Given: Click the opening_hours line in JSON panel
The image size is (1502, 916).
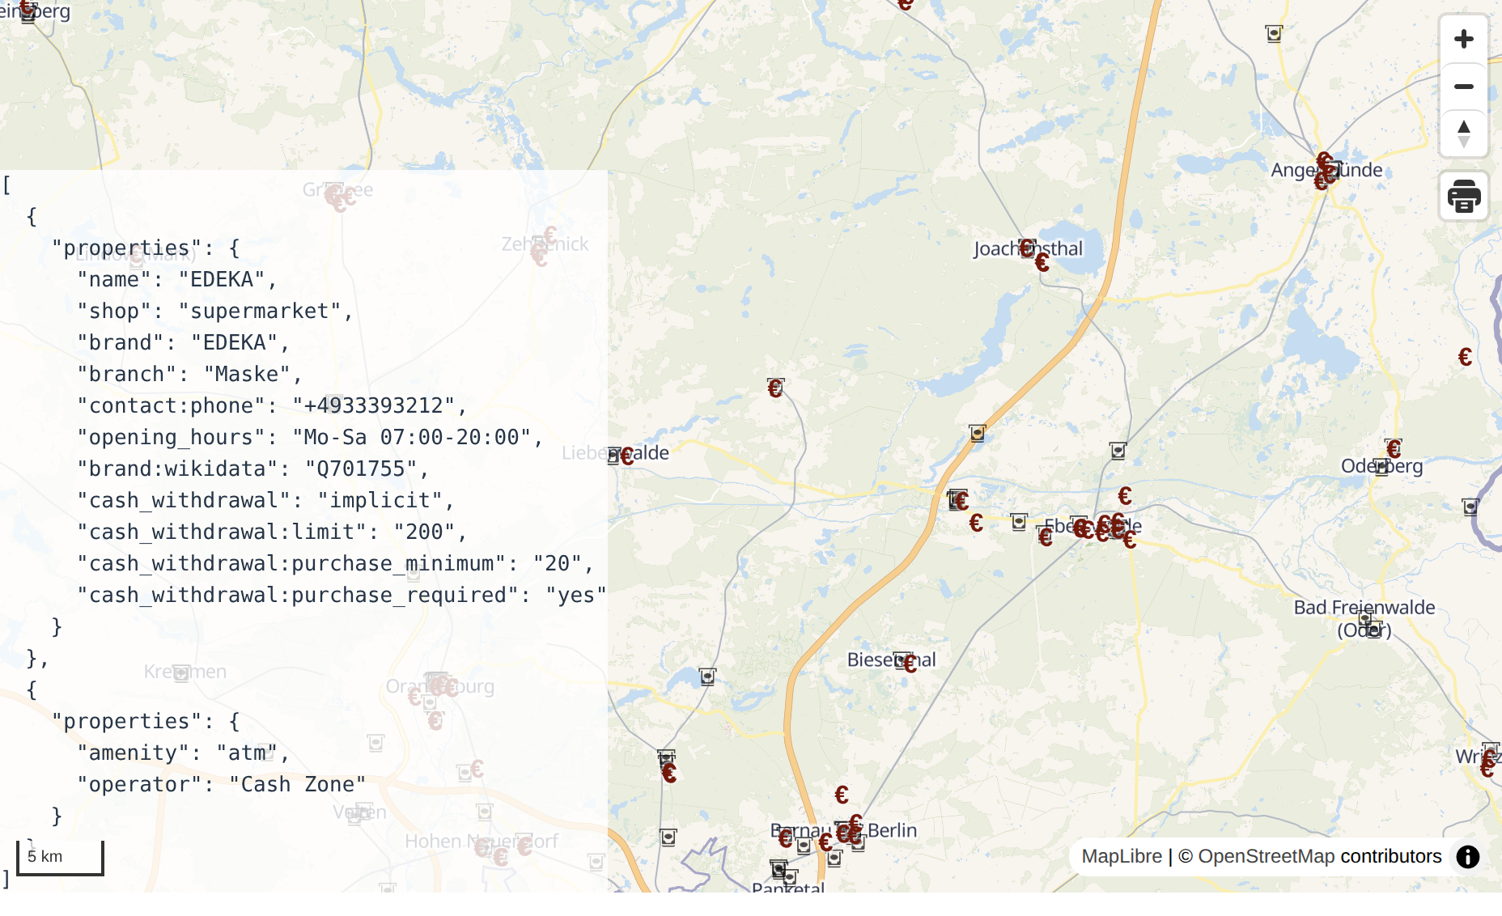Looking at the screenshot, I should [309, 437].
